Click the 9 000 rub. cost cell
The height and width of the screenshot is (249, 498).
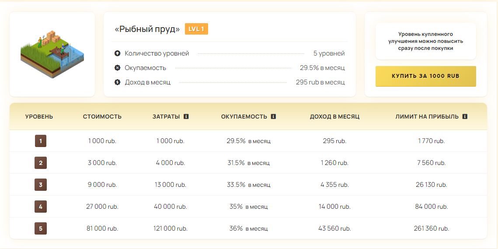[x=102, y=185]
